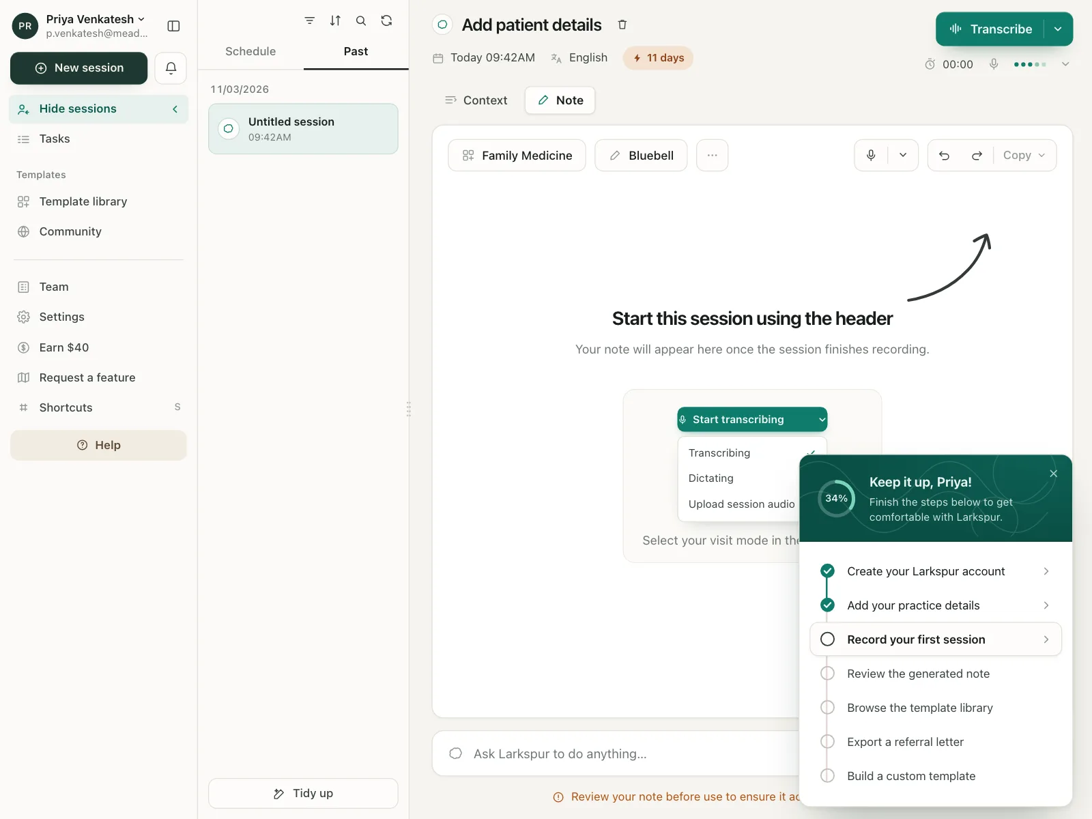Delete session using the trash icon
Image resolution: width=1092 pixels, height=819 pixels.
622,25
